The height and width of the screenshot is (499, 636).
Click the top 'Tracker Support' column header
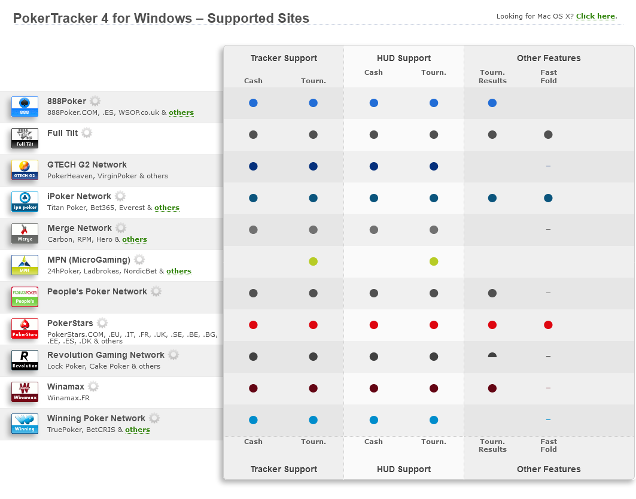pos(284,58)
